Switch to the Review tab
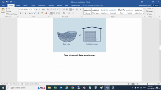 click(x=59, y=5)
